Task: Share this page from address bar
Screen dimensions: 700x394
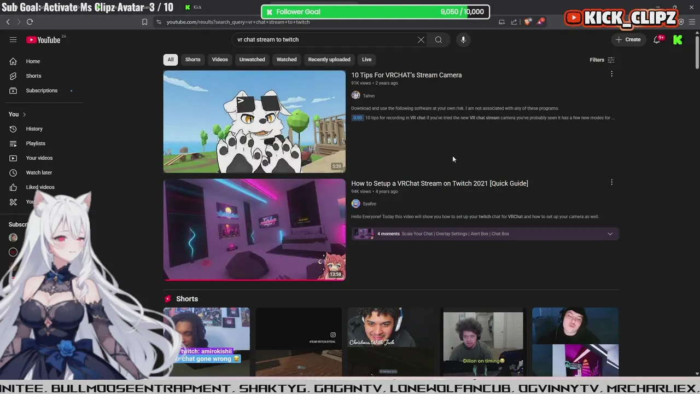Action: pos(514,22)
